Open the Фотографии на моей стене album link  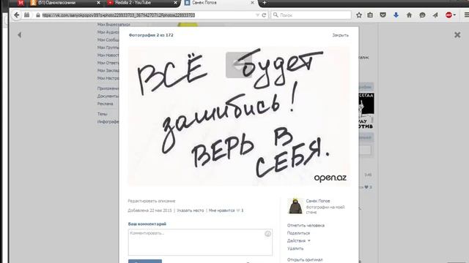point(325,210)
